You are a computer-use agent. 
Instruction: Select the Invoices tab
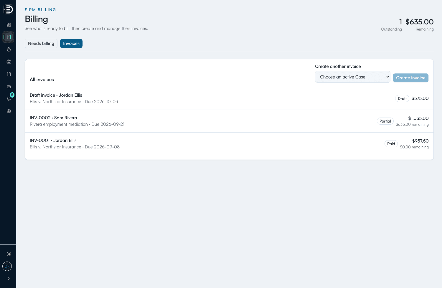[x=71, y=43]
